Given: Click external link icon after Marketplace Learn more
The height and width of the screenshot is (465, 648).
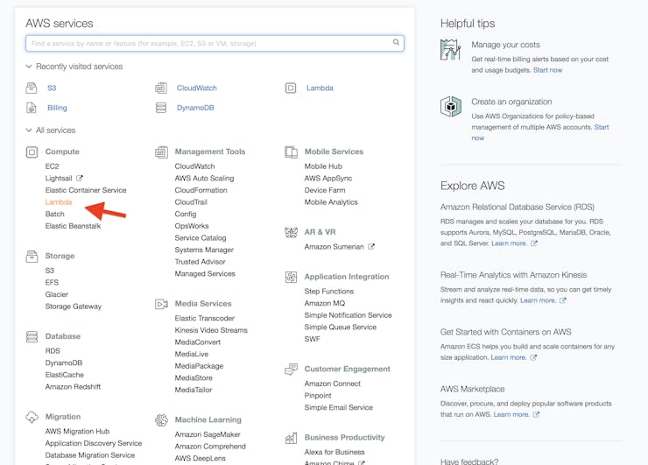Looking at the screenshot, I should pos(536,414).
